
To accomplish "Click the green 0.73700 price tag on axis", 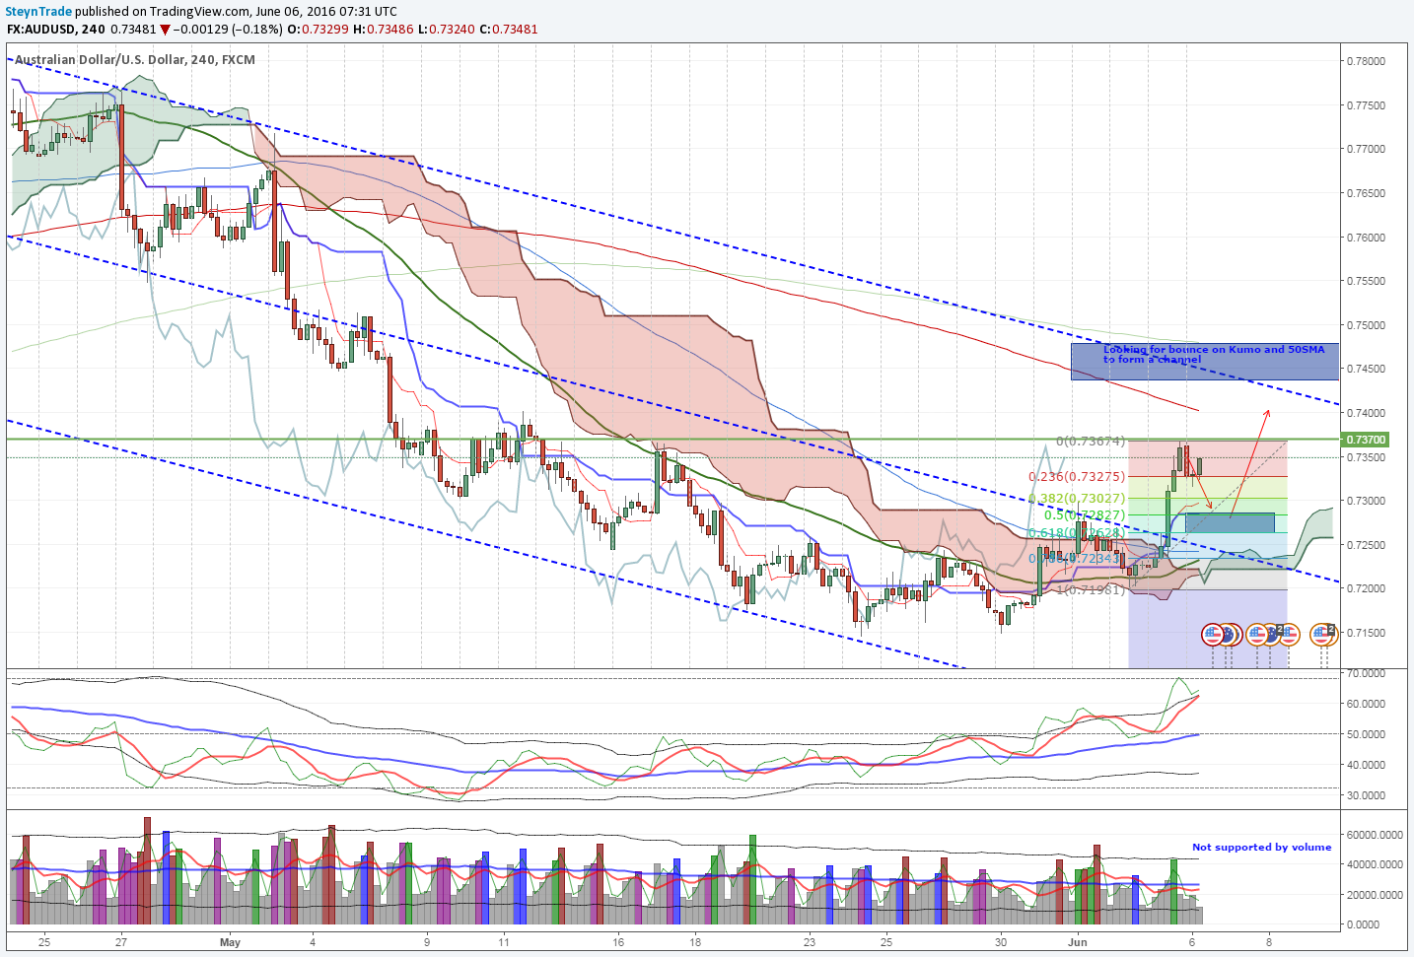I will point(1367,440).
